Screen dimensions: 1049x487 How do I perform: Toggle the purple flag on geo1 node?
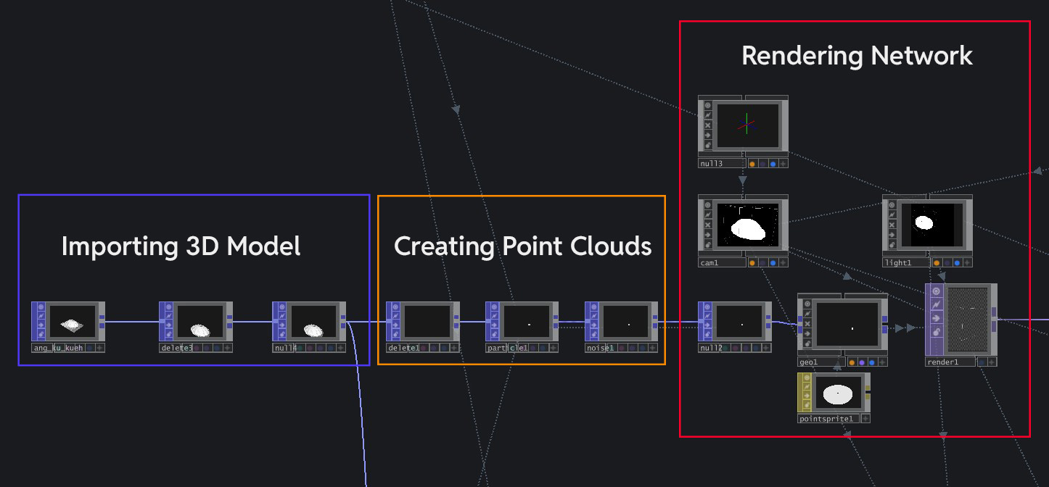tap(861, 362)
